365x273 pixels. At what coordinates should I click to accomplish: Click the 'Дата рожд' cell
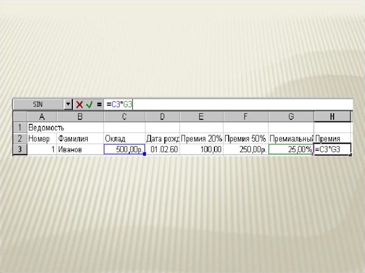(163, 139)
